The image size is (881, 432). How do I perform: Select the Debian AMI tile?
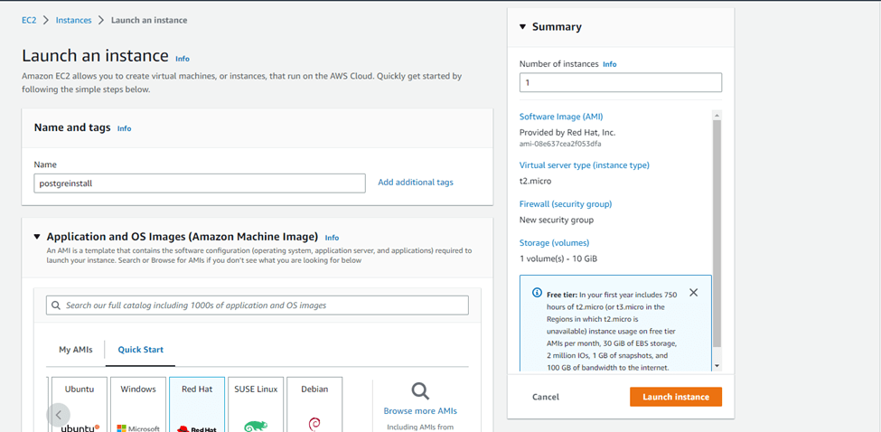(x=314, y=404)
